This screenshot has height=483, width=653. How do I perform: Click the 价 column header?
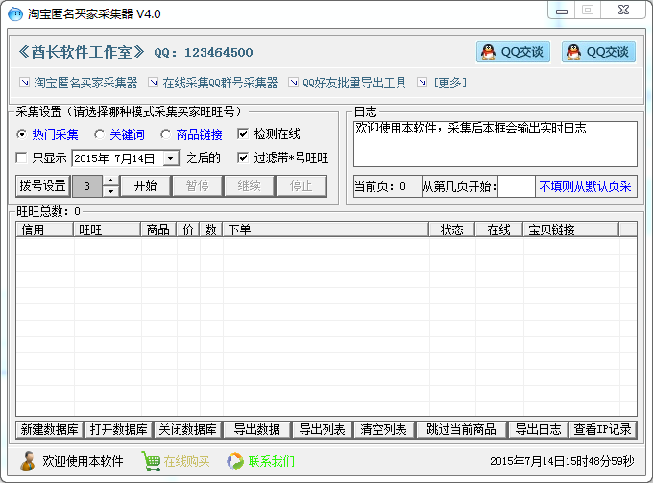188,229
